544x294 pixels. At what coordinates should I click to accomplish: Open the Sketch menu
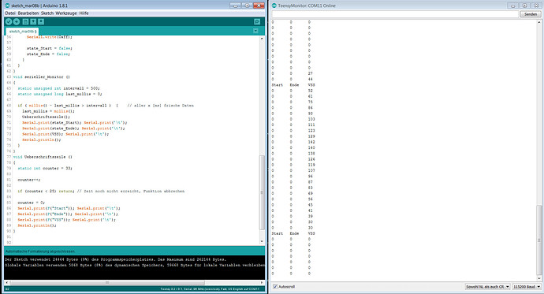tap(47, 13)
